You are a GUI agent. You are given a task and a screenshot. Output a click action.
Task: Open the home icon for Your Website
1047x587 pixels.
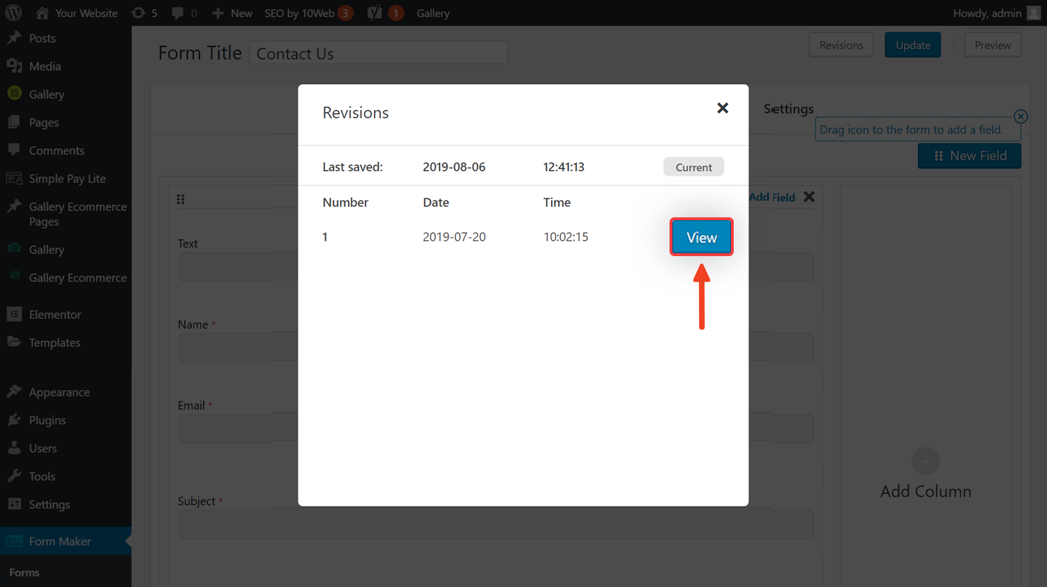42,13
